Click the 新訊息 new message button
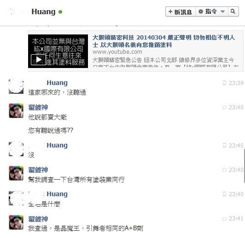 (181, 11)
